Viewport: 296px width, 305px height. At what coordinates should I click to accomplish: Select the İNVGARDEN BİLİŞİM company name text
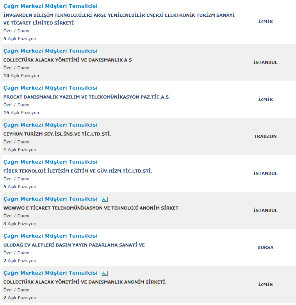[x=119, y=19]
